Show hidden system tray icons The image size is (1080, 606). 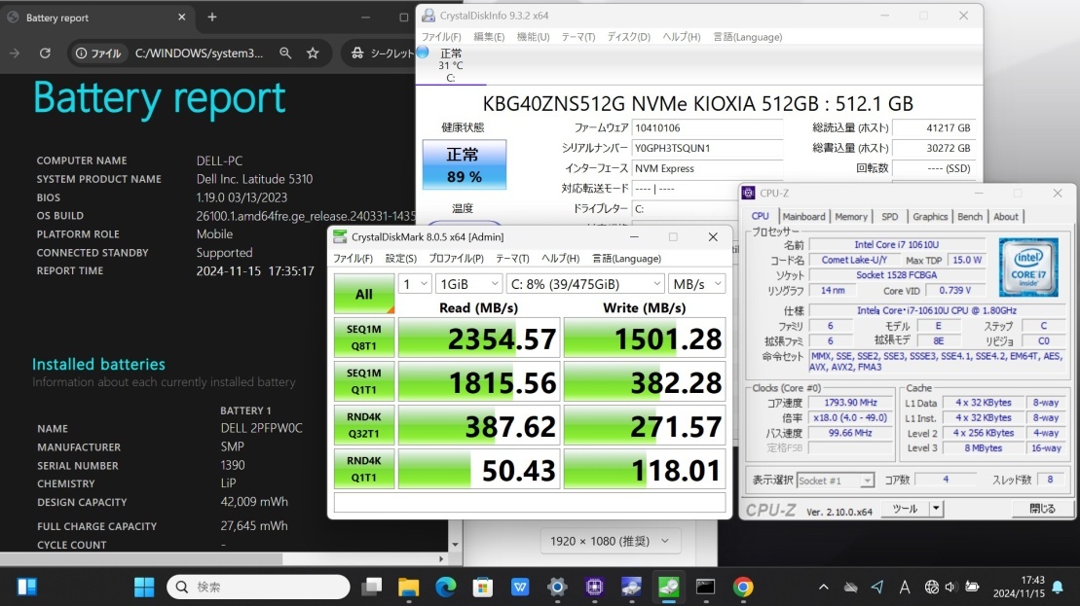[x=823, y=587]
